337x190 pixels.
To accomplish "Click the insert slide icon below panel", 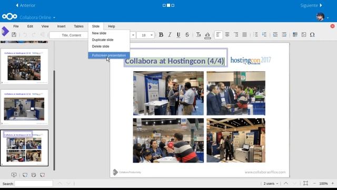I will (x=25, y=175).
